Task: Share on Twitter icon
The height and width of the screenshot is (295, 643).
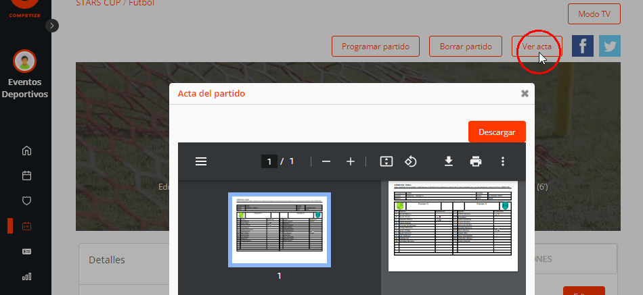Action: [x=610, y=46]
